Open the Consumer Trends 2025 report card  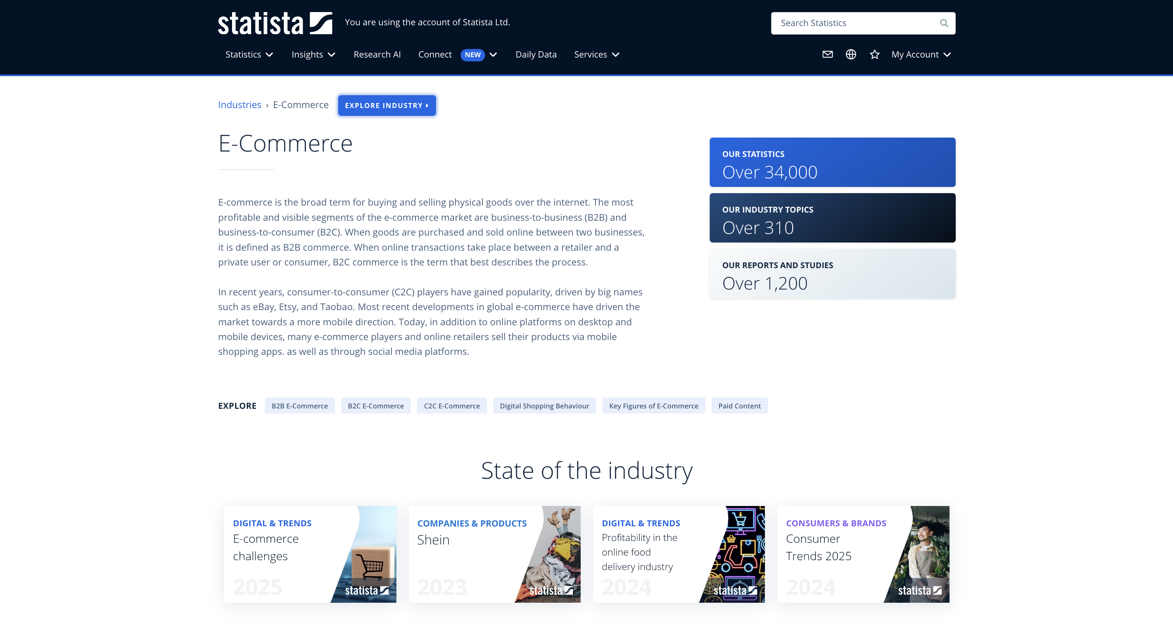[863, 554]
